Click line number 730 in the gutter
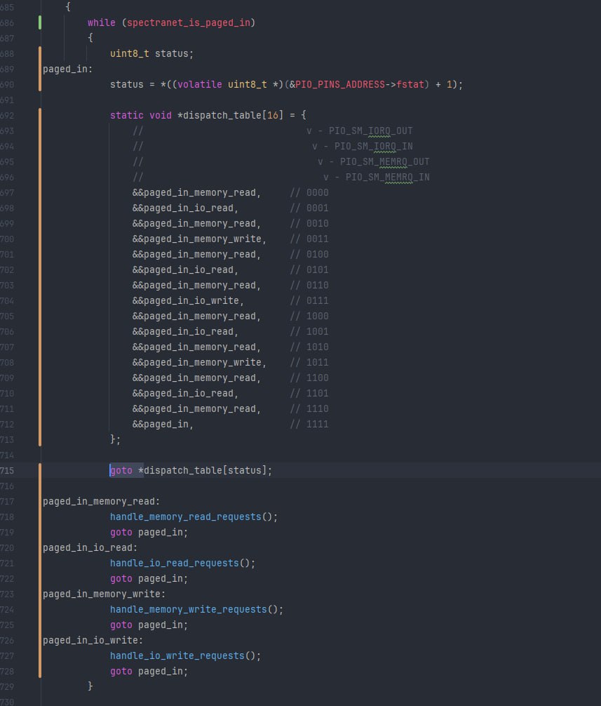 [7, 702]
